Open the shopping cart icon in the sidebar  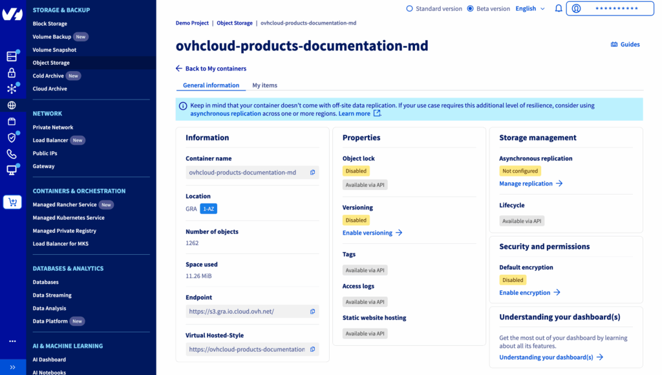[12, 202]
